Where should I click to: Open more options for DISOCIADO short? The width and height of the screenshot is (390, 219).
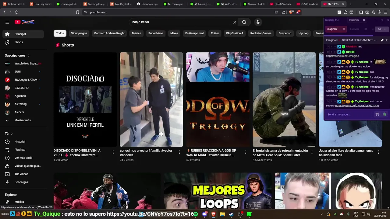(113, 152)
